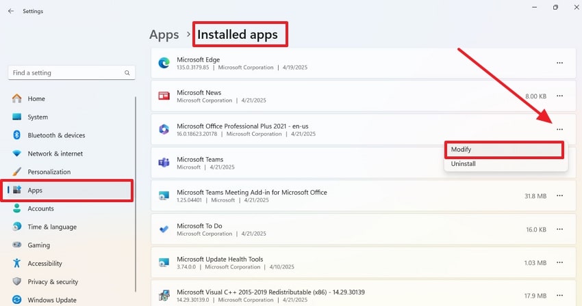
Task: Click the 8.00 KB size value
Action: 535,96
